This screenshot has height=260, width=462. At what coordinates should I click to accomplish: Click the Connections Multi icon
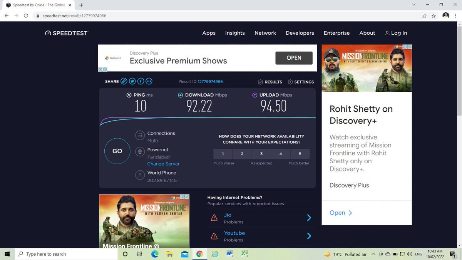tap(140, 135)
